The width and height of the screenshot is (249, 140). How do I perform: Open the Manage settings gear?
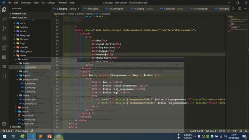coord(4,124)
